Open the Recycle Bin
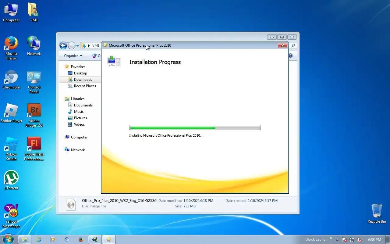 [x=377, y=214]
